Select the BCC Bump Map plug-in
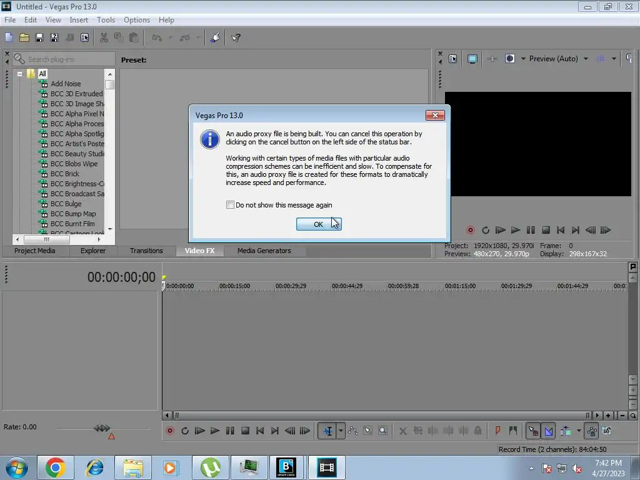640x480 pixels. point(73,214)
